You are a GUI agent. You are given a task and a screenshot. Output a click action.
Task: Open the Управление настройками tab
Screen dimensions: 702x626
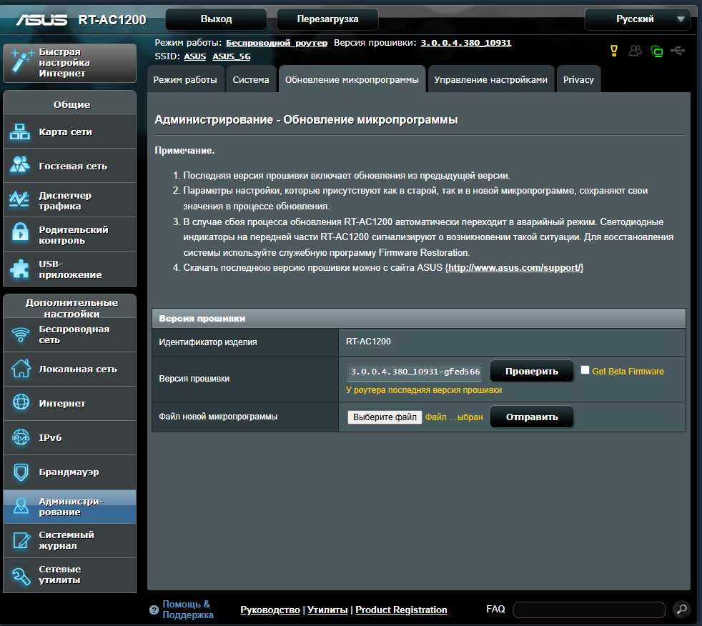pyautogui.click(x=490, y=79)
